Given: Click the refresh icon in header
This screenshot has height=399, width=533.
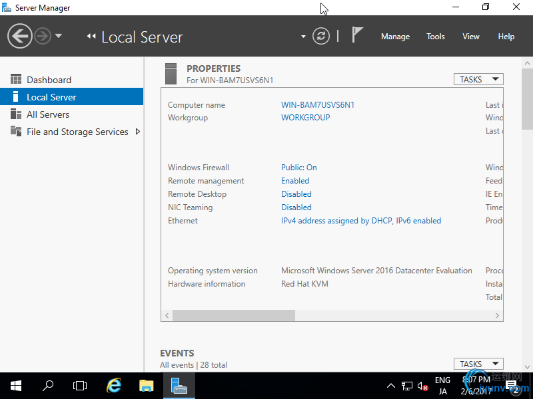Looking at the screenshot, I should pyautogui.click(x=321, y=36).
